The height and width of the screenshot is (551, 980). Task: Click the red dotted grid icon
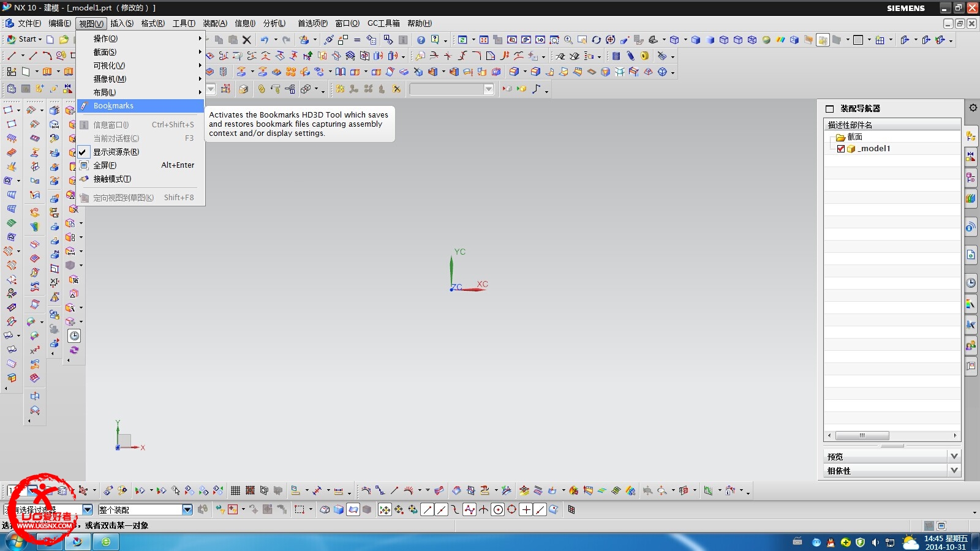pos(250,490)
